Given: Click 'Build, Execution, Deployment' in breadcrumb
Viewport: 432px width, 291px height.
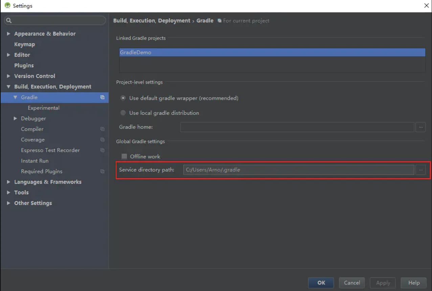Looking at the screenshot, I should [x=152, y=21].
